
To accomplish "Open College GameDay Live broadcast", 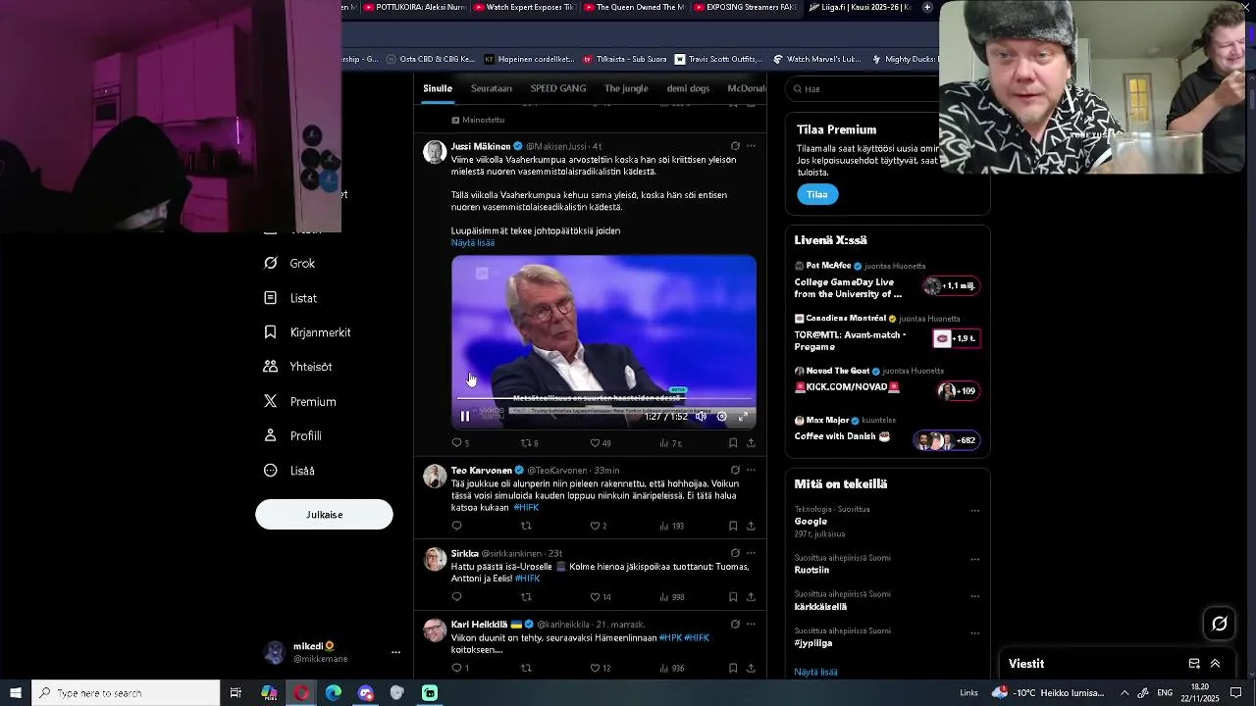I will click(888, 280).
